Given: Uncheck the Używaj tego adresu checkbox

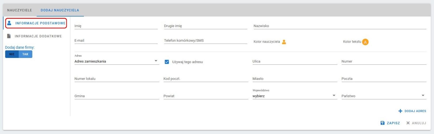Looking at the screenshot, I should coord(167,62).
